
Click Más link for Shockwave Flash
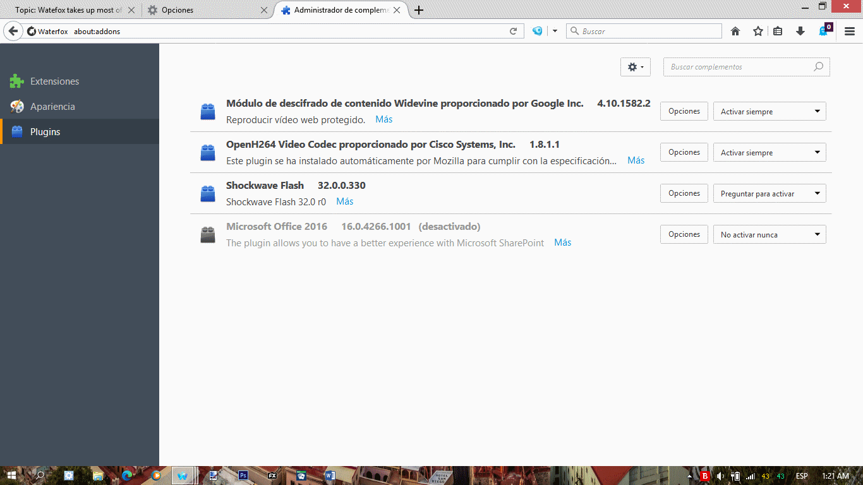(344, 201)
